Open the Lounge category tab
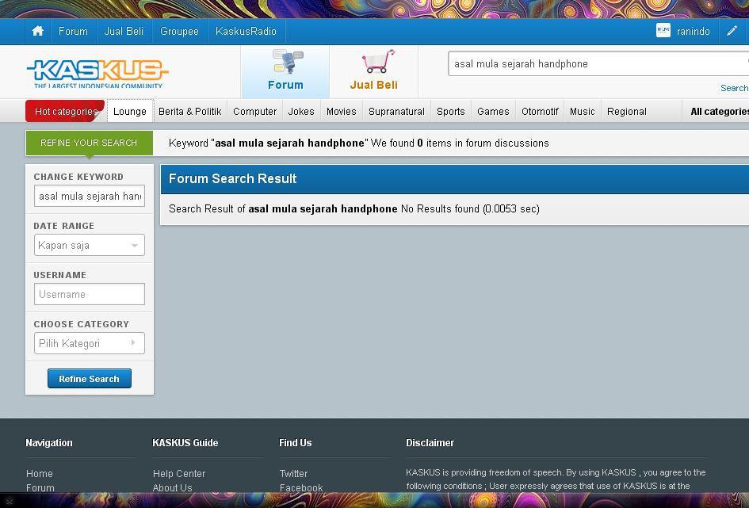 coord(130,111)
